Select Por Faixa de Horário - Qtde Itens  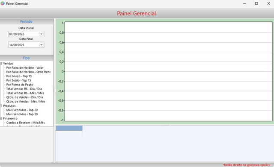(28, 72)
